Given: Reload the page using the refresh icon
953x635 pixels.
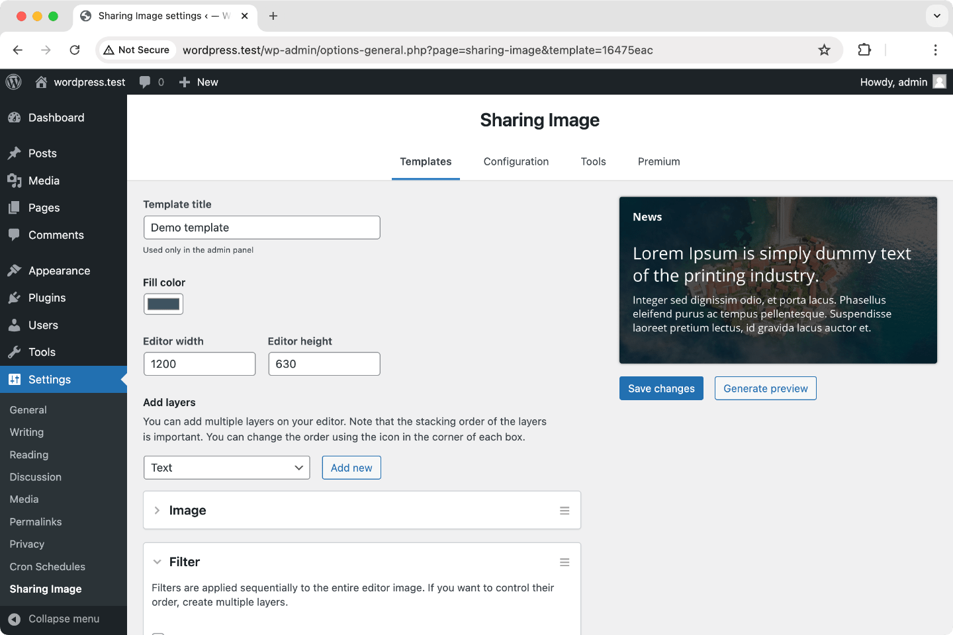Looking at the screenshot, I should click(x=75, y=50).
